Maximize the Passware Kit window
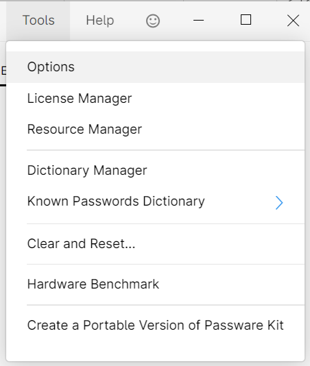Image resolution: width=310 pixels, height=366 pixels. tap(246, 20)
